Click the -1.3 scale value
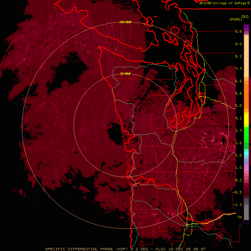The width and height of the screenshot is (251, 251). (237, 205)
